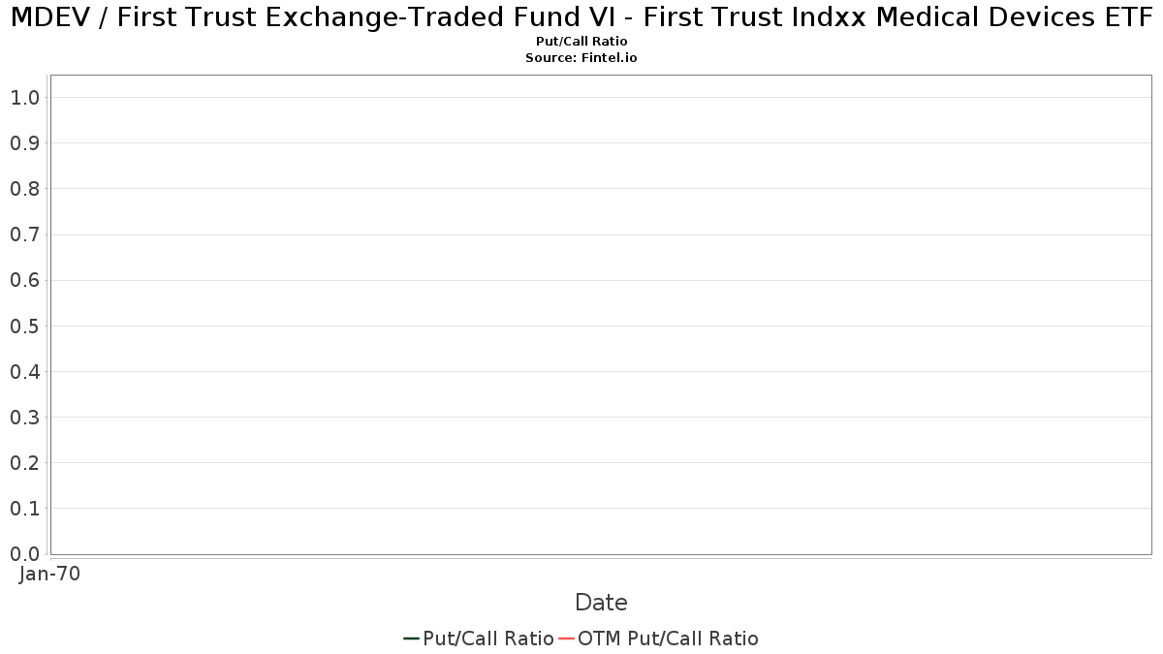Image resolution: width=1163 pixels, height=654 pixels.
Task: Click the Put/Call Ratio legend entry
Action: point(479,638)
